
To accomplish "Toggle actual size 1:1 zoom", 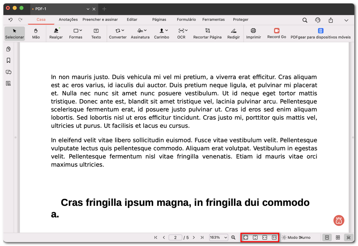I will click(274, 237).
